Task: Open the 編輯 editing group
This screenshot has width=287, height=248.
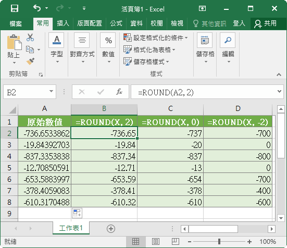Action: [x=228, y=48]
